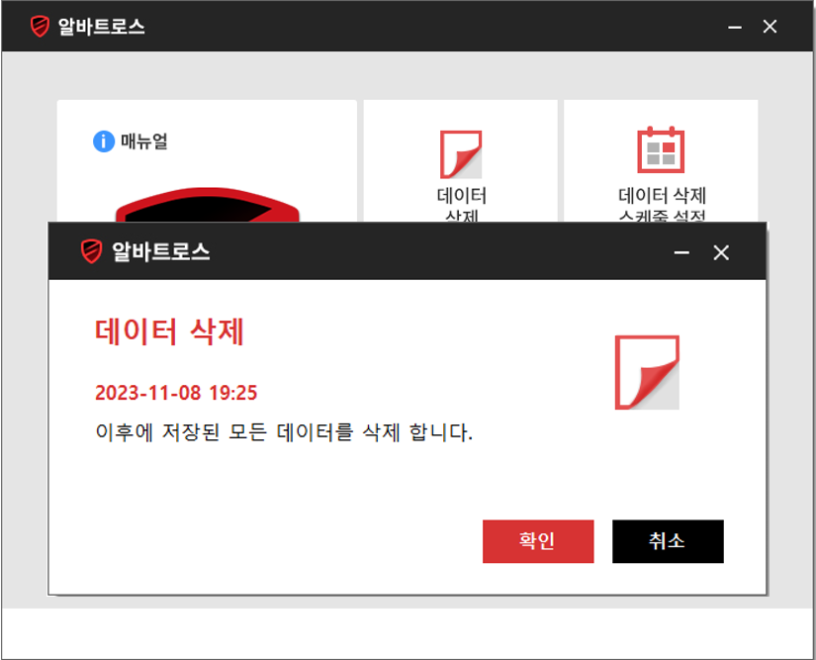Minimize the main 알바트로스 window
Screen dimensions: 816x660
pos(734,27)
